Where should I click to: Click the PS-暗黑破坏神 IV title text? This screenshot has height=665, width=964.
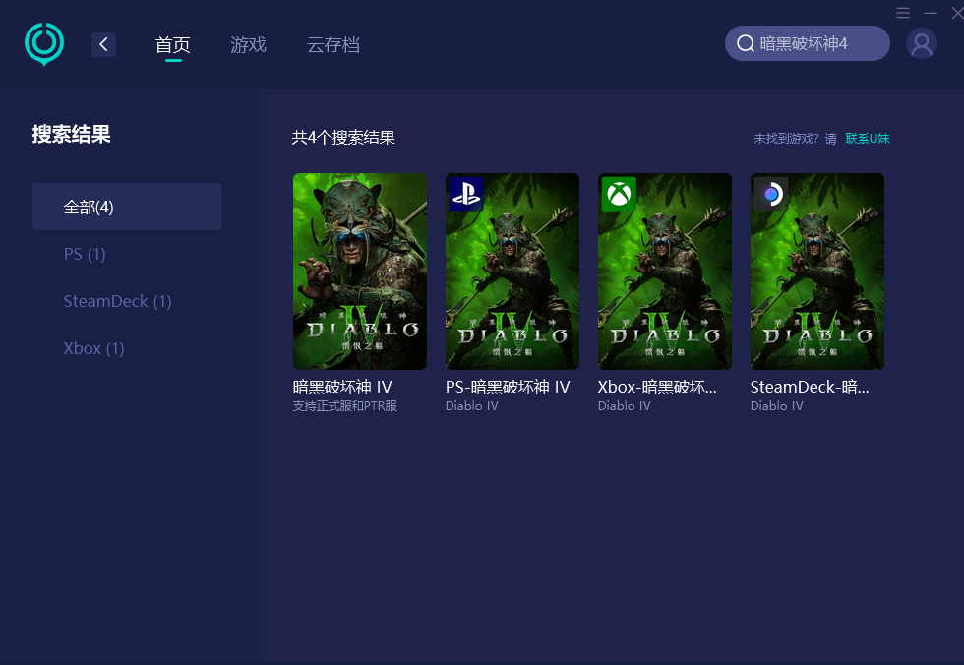click(x=508, y=388)
